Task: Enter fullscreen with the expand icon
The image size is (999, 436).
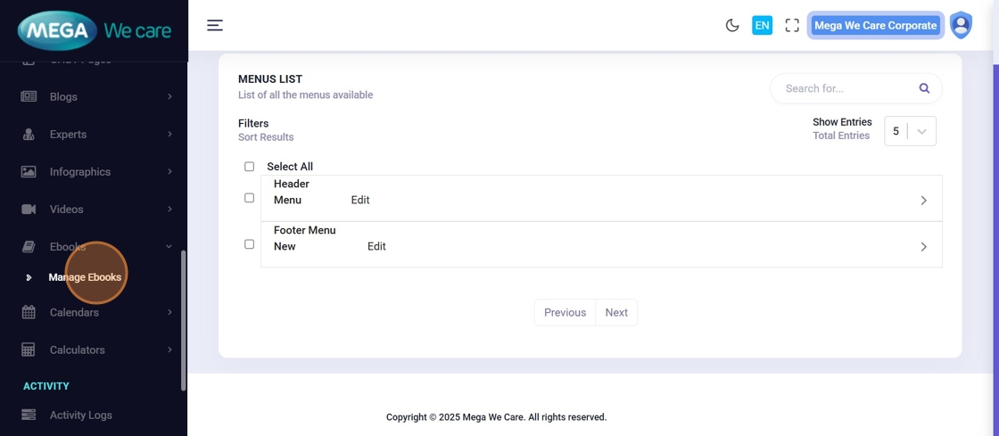Action: pyautogui.click(x=792, y=25)
